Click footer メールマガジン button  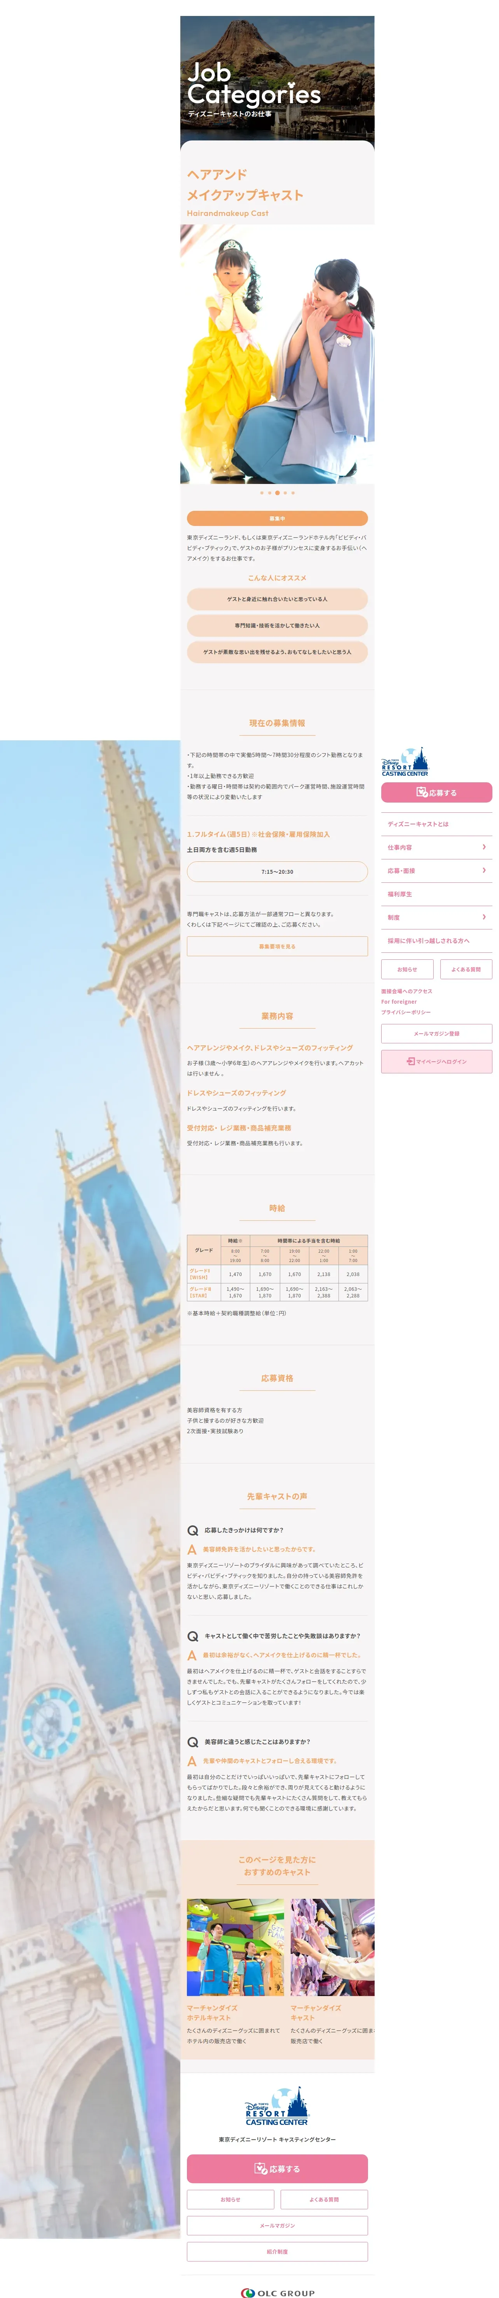pyautogui.click(x=277, y=2226)
